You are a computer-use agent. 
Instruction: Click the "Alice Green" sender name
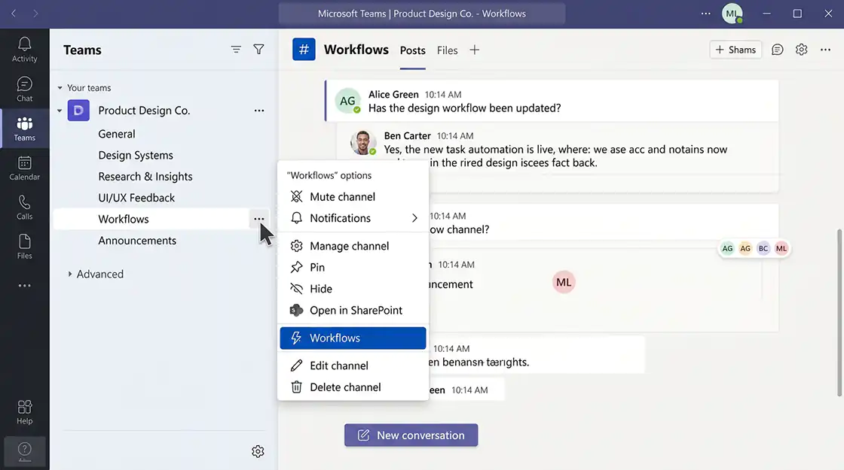(x=393, y=95)
